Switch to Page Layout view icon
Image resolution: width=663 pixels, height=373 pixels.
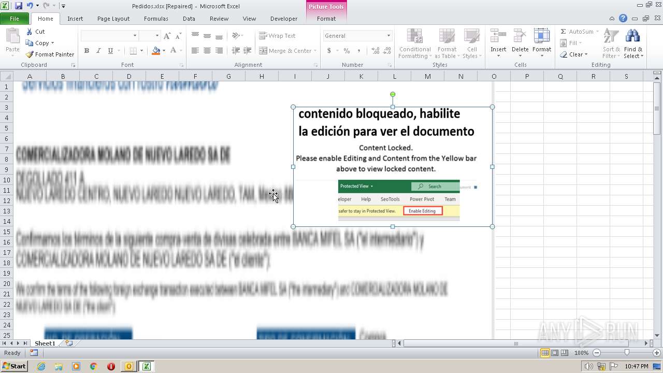click(x=555, y=353)
